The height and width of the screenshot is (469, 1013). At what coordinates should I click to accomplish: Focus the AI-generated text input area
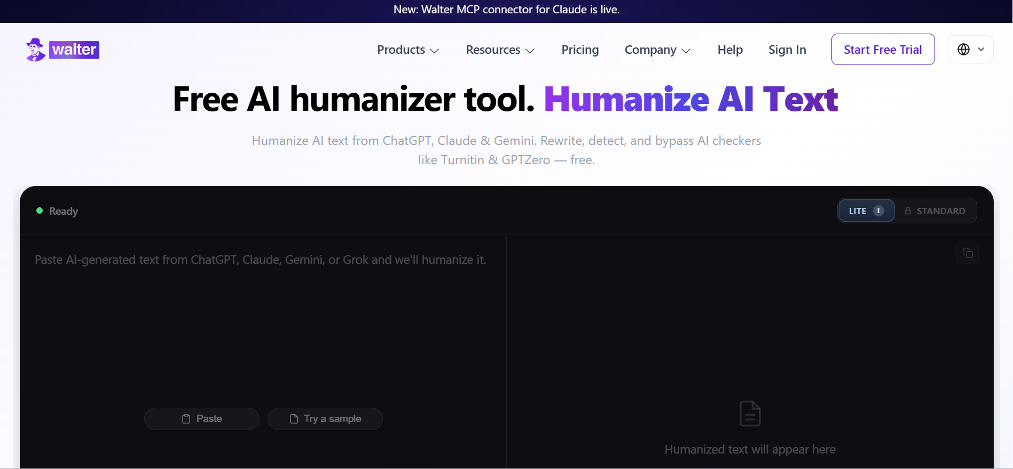pyautogui.click(x=263, y=320)
